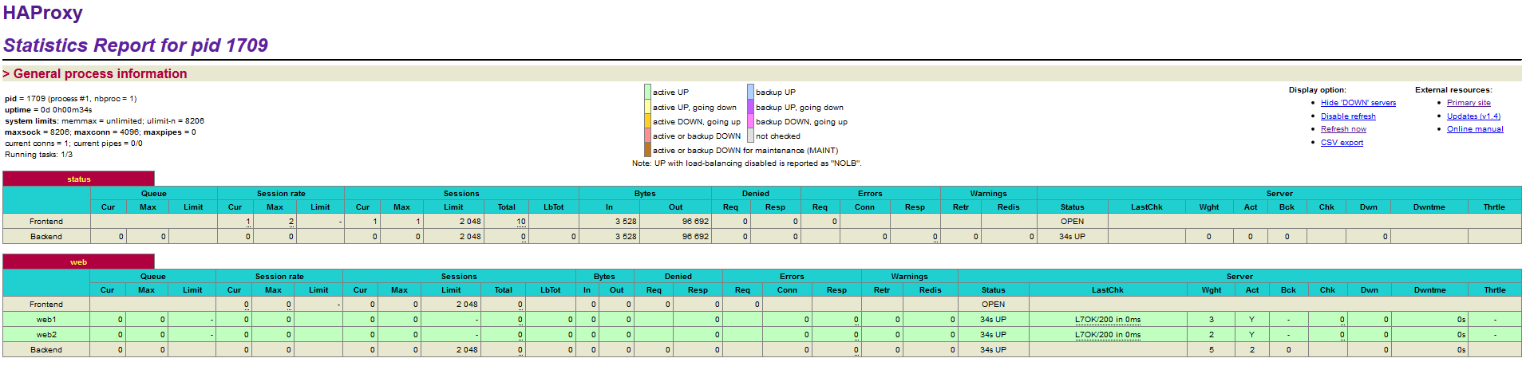Click the Refresh now link

tap(1342, 129)
